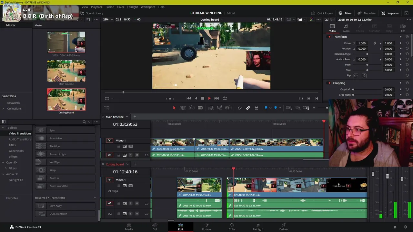The width and height of the screenshot is (413, 232).
Task: Switch to the Color page
Action: (232, 227)
